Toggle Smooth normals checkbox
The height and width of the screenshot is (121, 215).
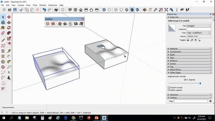coord(169,87)
